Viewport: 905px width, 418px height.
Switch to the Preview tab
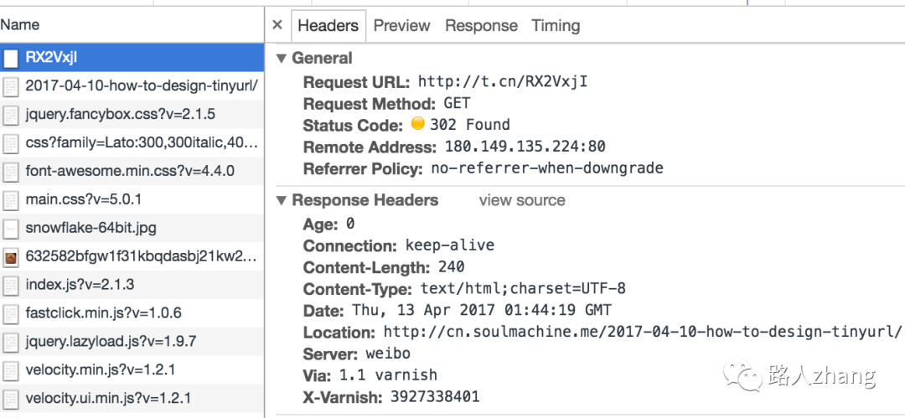[401, 26]
